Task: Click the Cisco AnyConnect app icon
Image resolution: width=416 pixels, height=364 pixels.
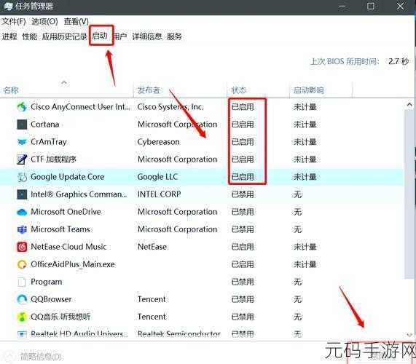Action: tap(22, 107)
